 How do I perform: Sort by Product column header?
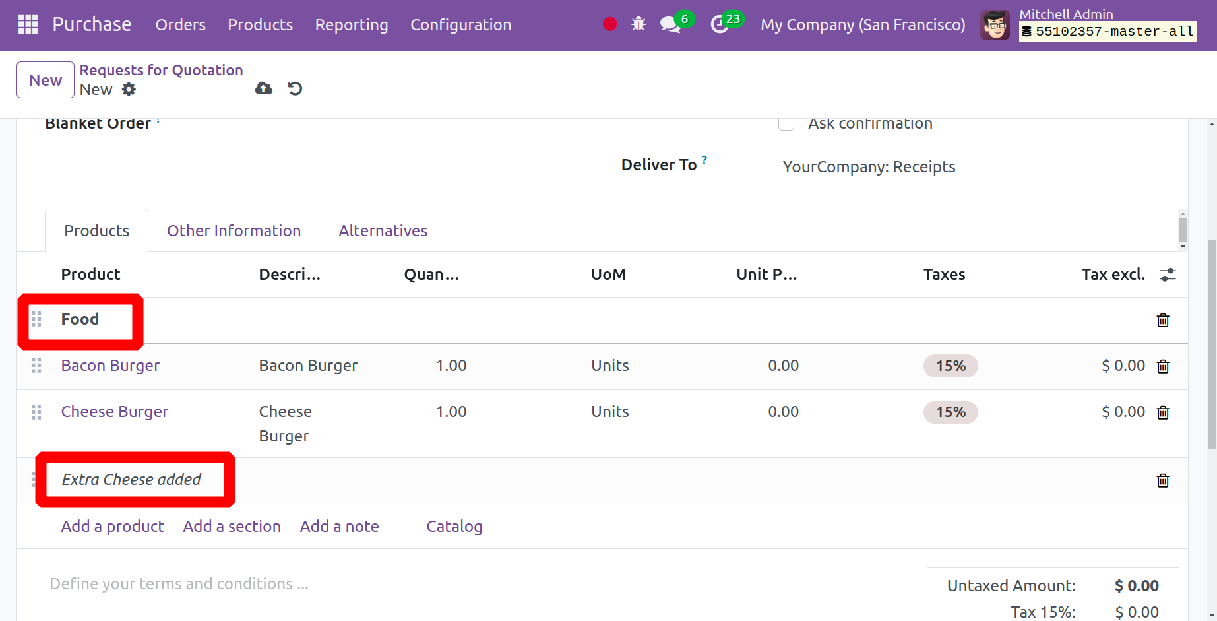click(91, 275)
